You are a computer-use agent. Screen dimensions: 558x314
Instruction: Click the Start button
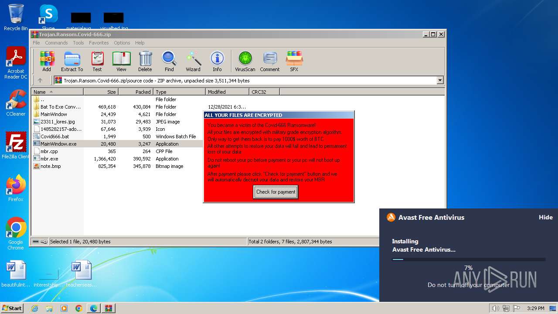[x=12, y=308]
